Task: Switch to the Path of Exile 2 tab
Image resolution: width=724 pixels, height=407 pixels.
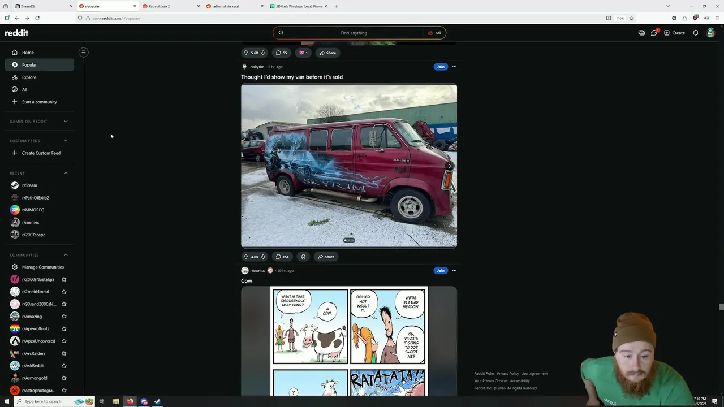Action: [171, 6]
